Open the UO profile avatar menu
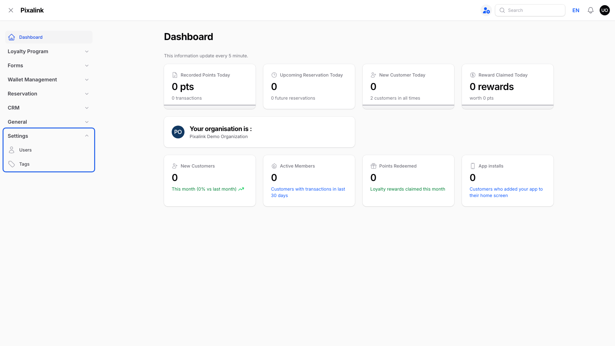Screen dimensions: 615x346 (605, 10)
